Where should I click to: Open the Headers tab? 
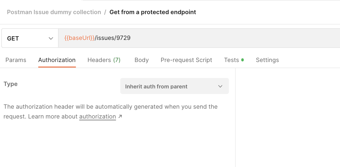point(99,60)
